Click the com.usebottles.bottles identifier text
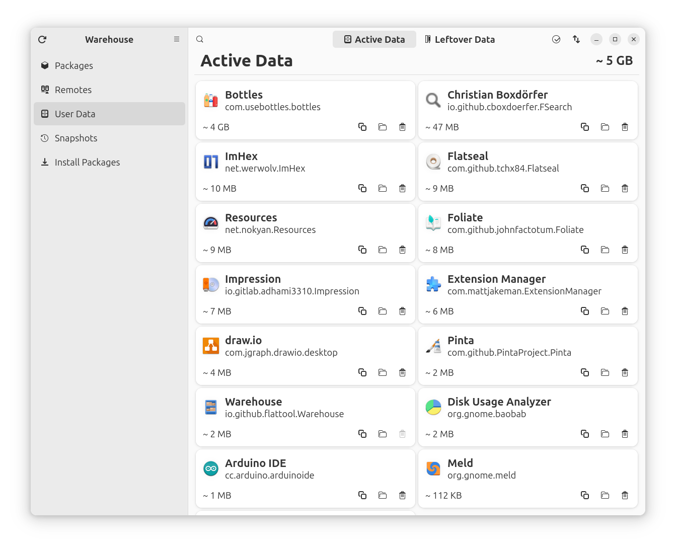Screen dimensions: 676x549 click(273, 107)
